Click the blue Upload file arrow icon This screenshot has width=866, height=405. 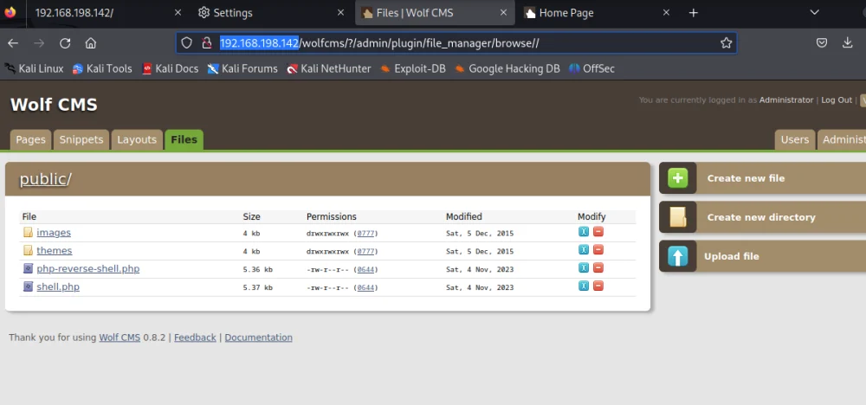click(x=678, y=256)
